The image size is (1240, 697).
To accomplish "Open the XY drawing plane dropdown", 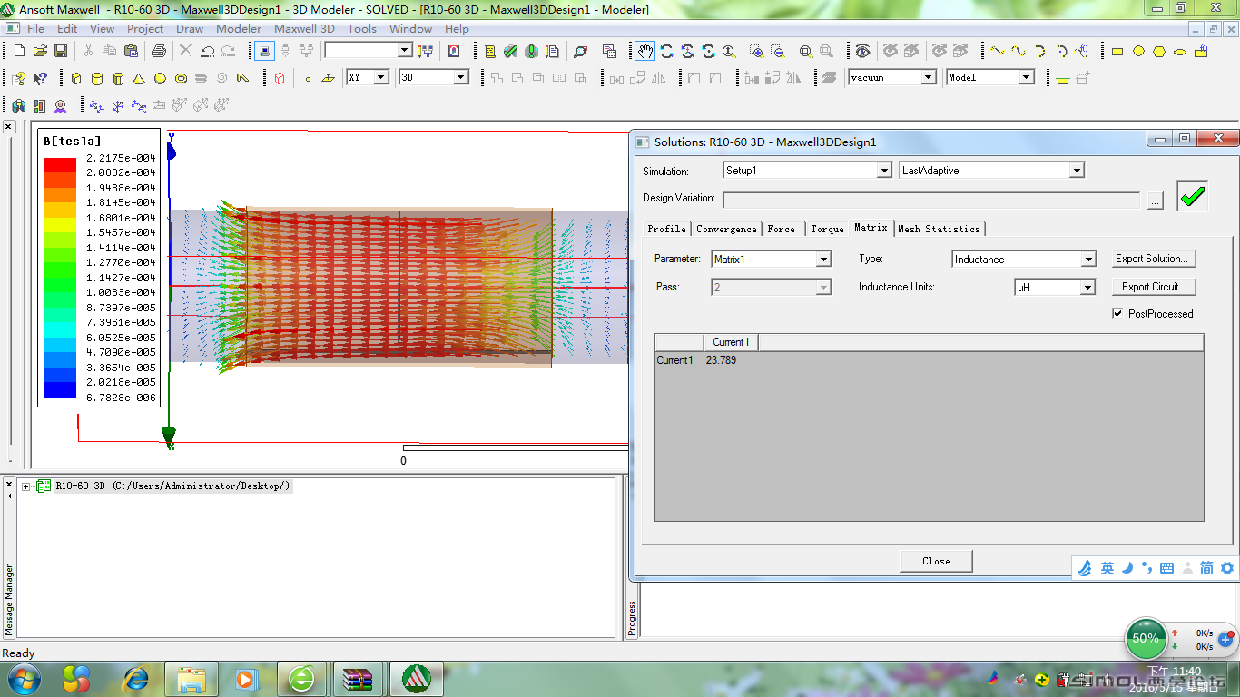I will [382, 78].
